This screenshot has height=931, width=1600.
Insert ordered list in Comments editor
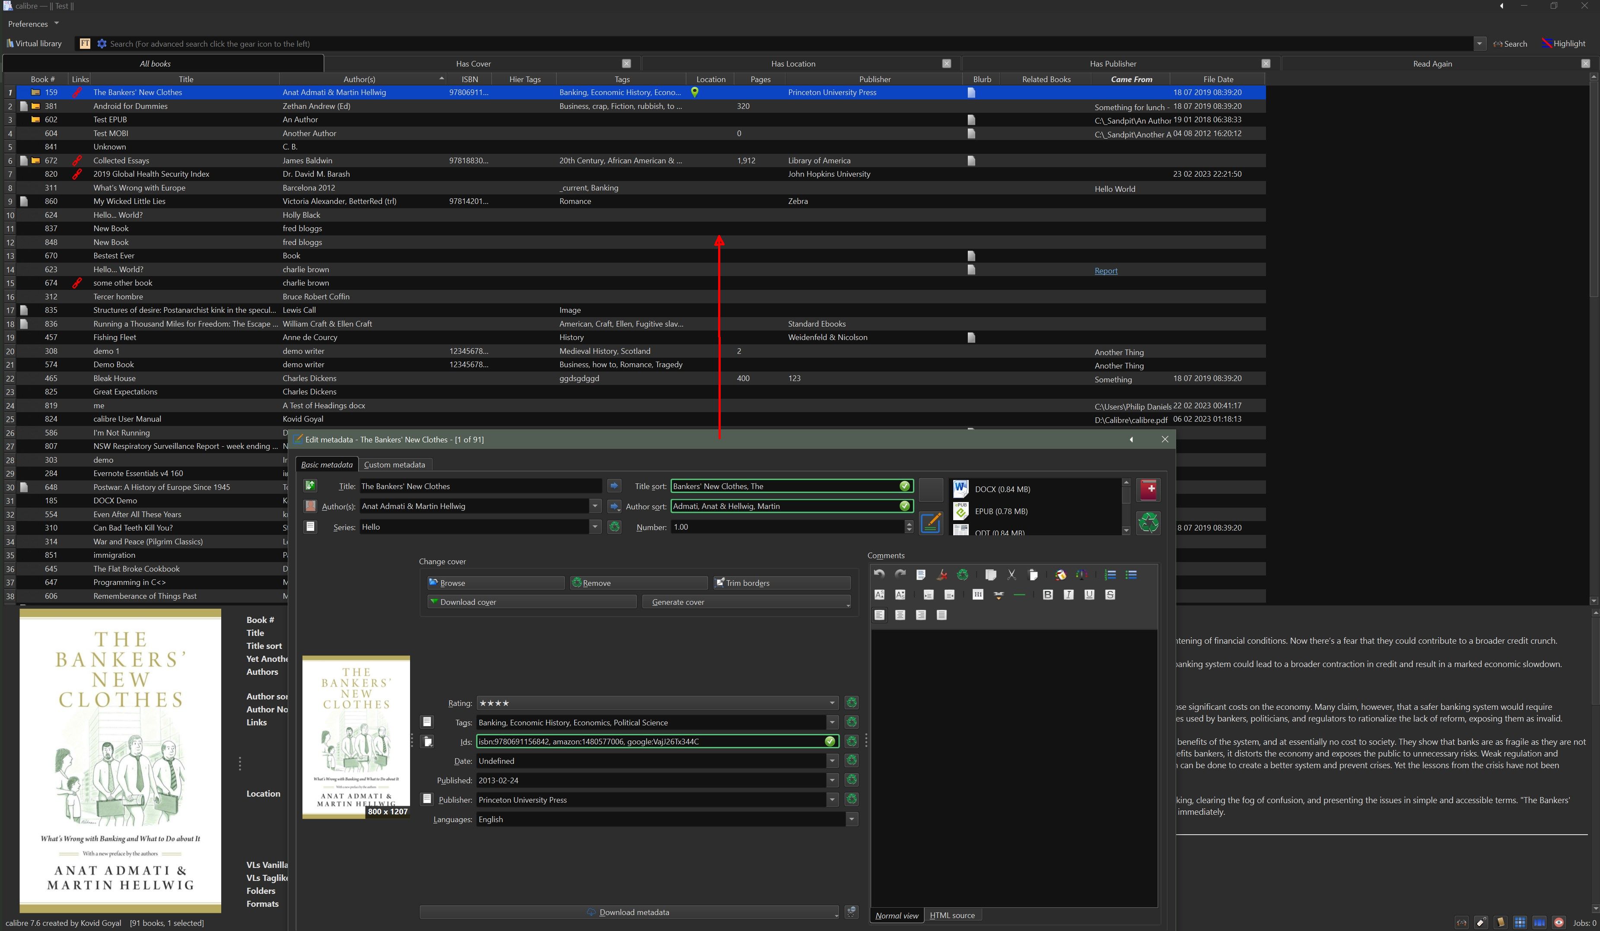(1110, 575)
